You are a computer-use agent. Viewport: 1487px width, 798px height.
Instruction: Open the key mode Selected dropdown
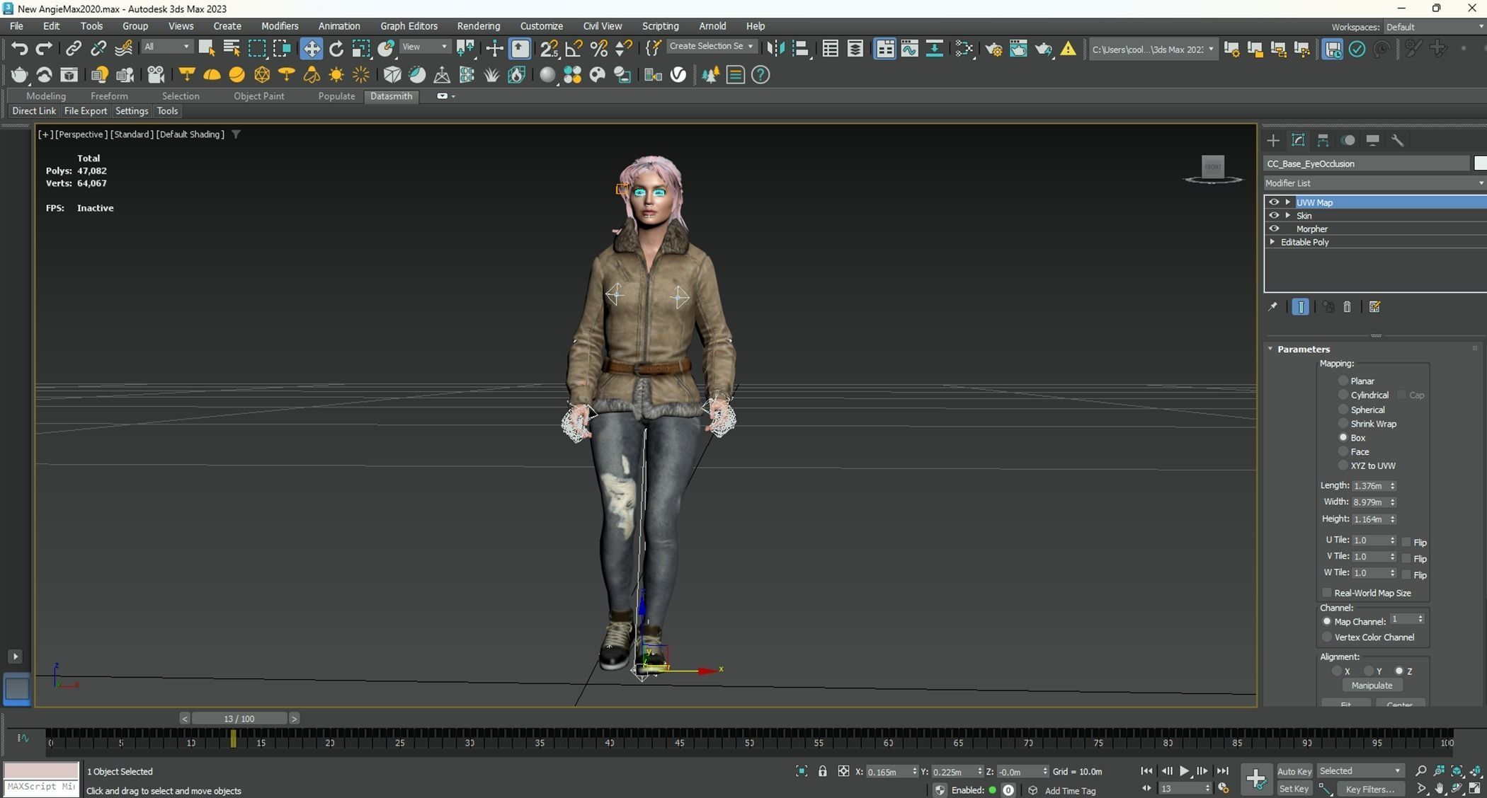pos(1360,771)
